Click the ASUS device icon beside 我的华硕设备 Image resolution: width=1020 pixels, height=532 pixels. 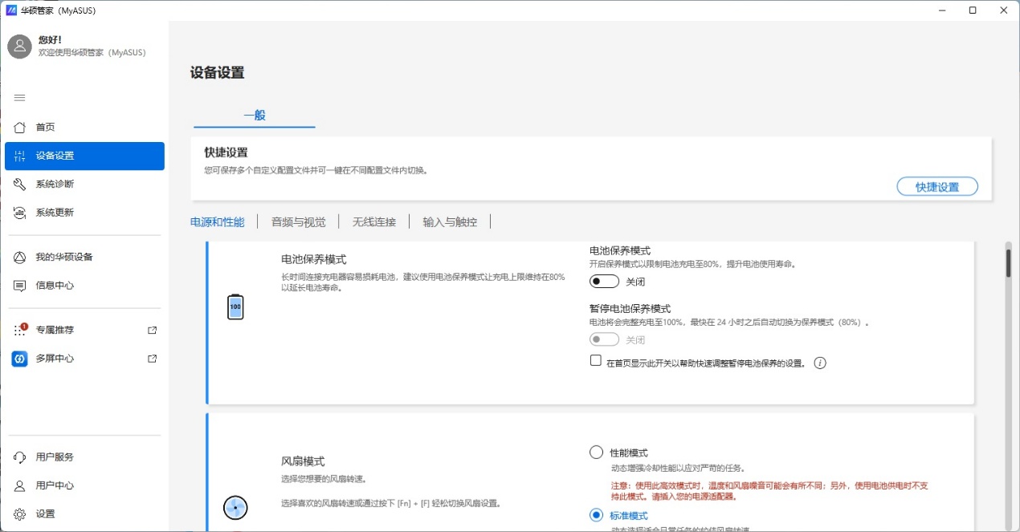(x=20, y=257)
